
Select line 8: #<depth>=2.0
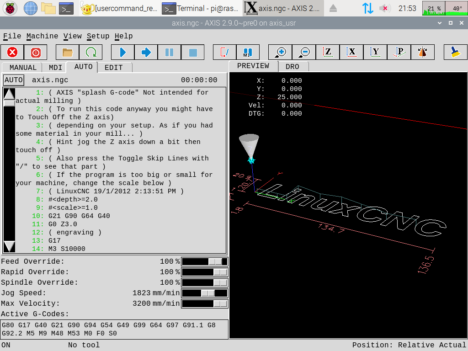coord(67,199)
